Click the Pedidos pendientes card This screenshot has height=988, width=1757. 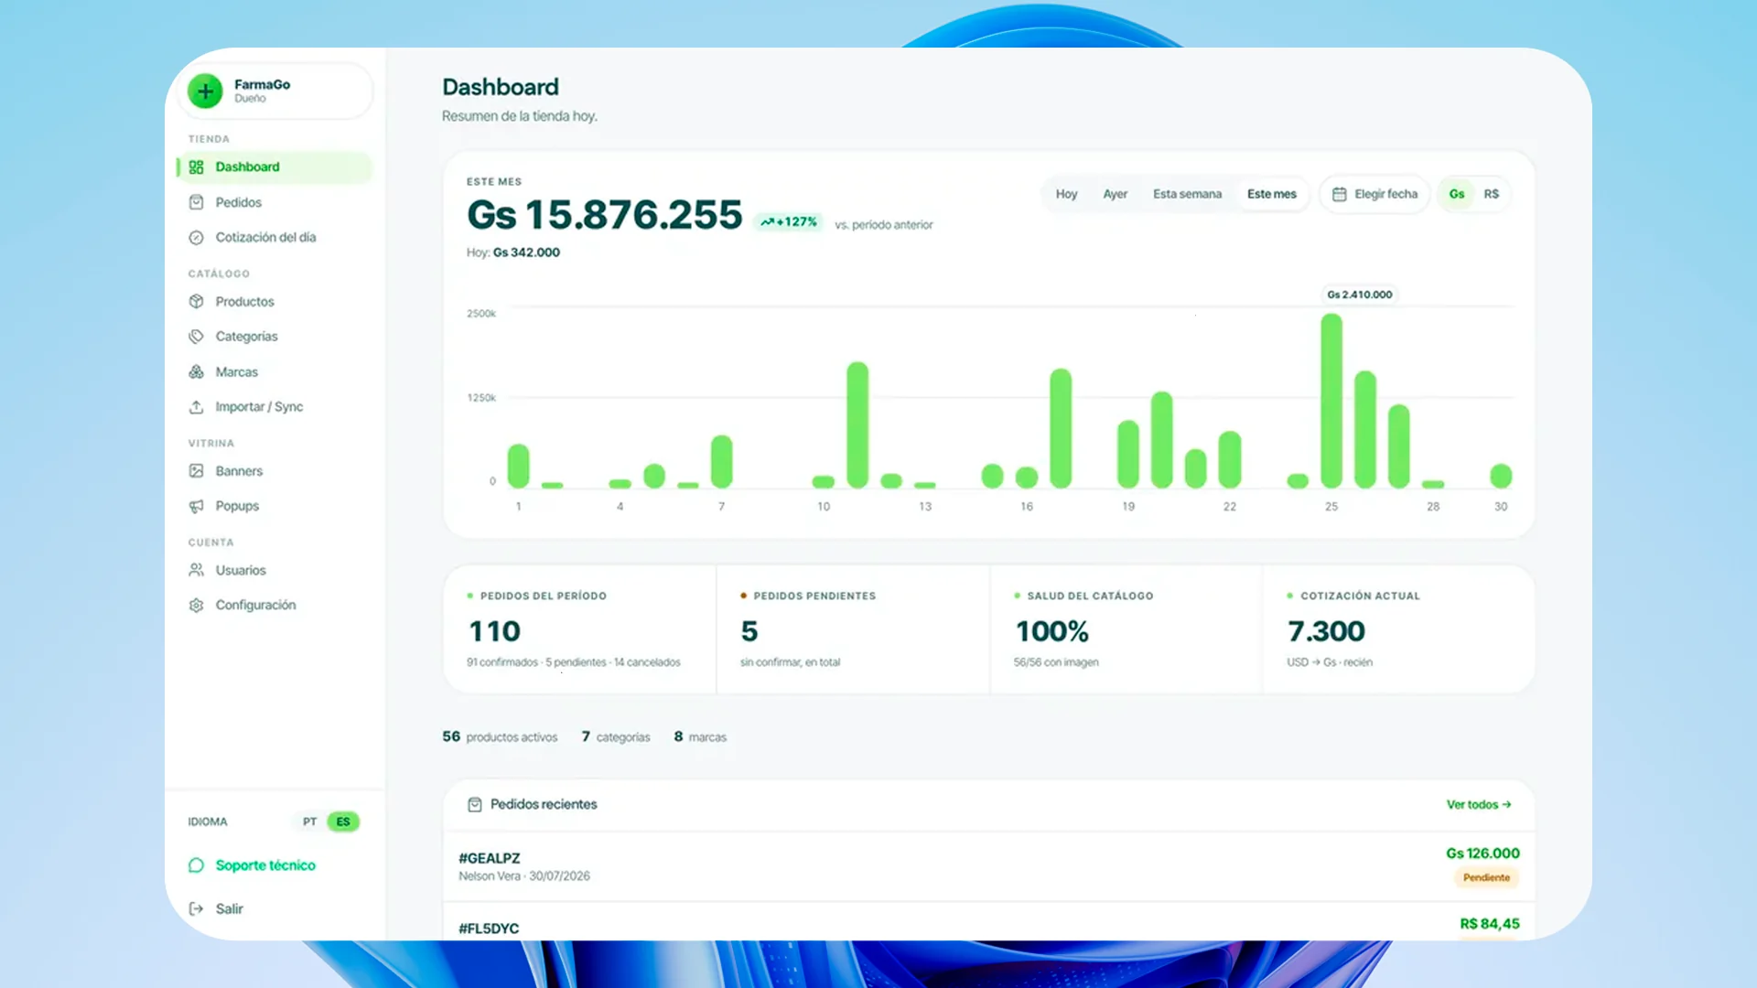click(853, 629)
